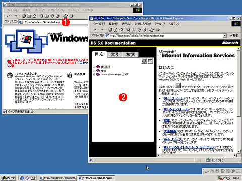The image size is (242, 181).
Task: Open the ツール(T) menu in the front window
Action: [160, 24]
